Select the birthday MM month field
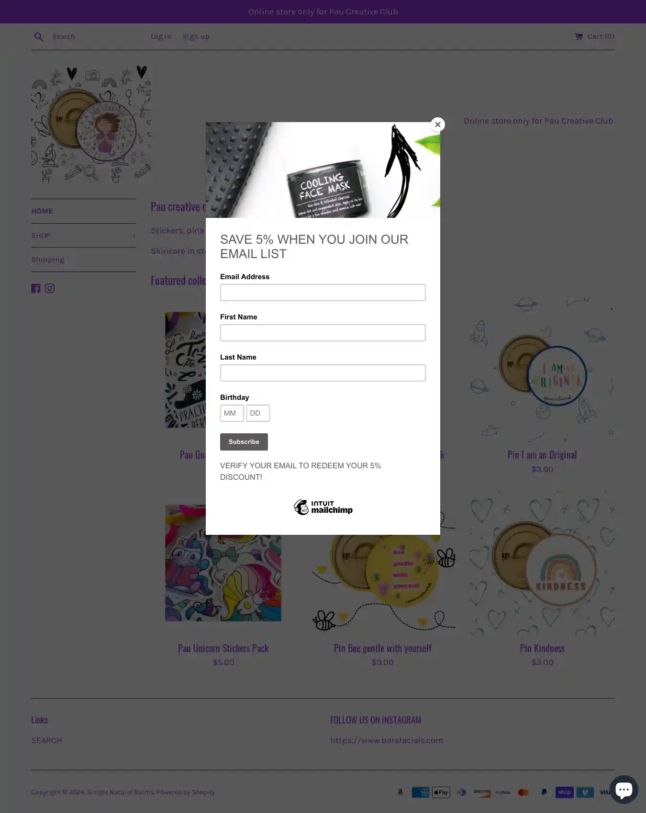This screenshot has height=813, width=646. [x=232, y=413]
